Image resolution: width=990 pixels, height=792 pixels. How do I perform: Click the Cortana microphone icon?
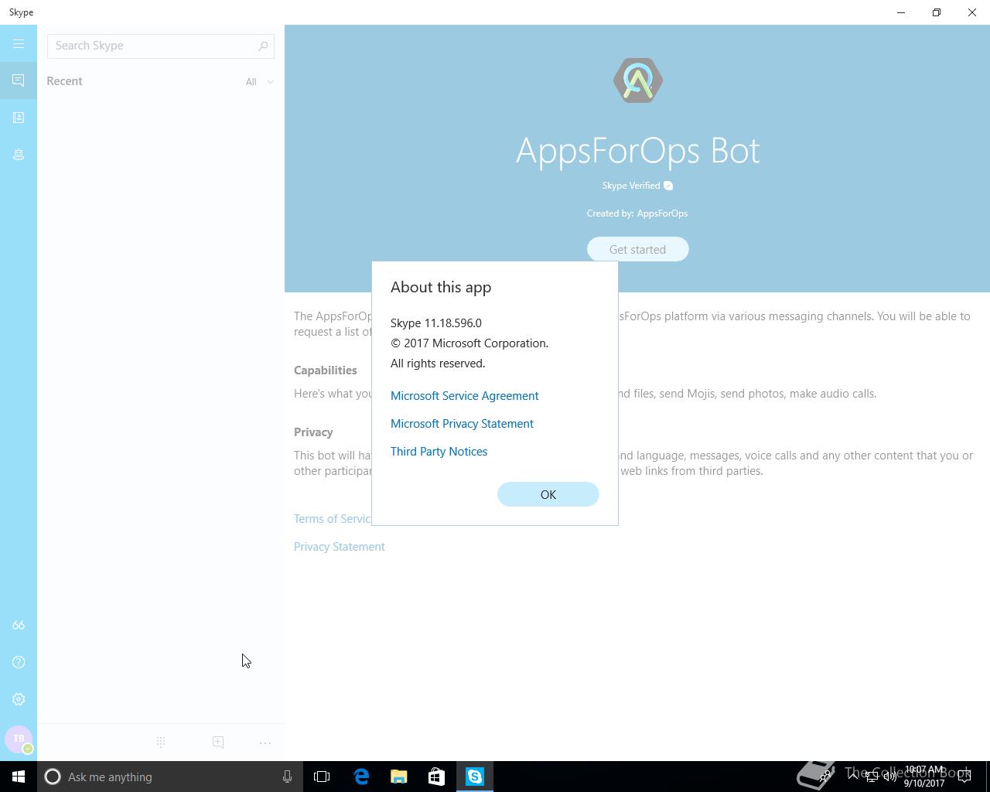coord(287,777)
